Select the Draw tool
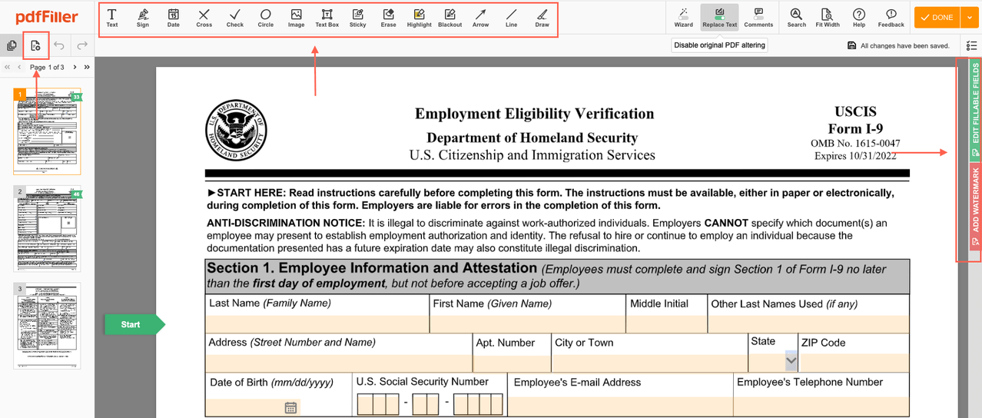 coord(542,18)
